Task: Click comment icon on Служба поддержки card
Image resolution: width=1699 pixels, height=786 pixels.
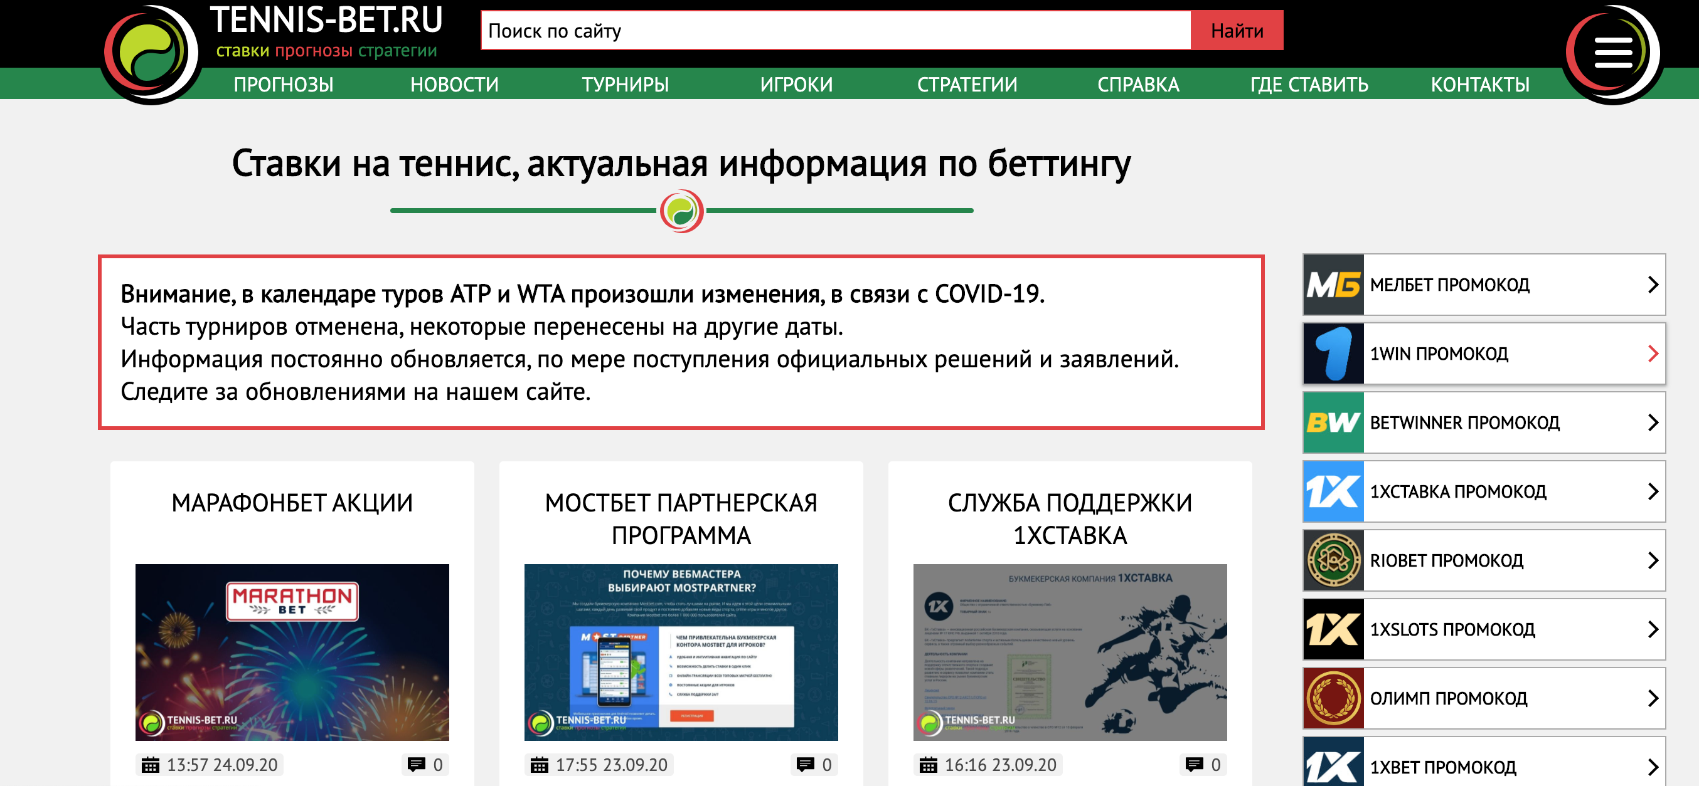Action: click(1195, 765)
